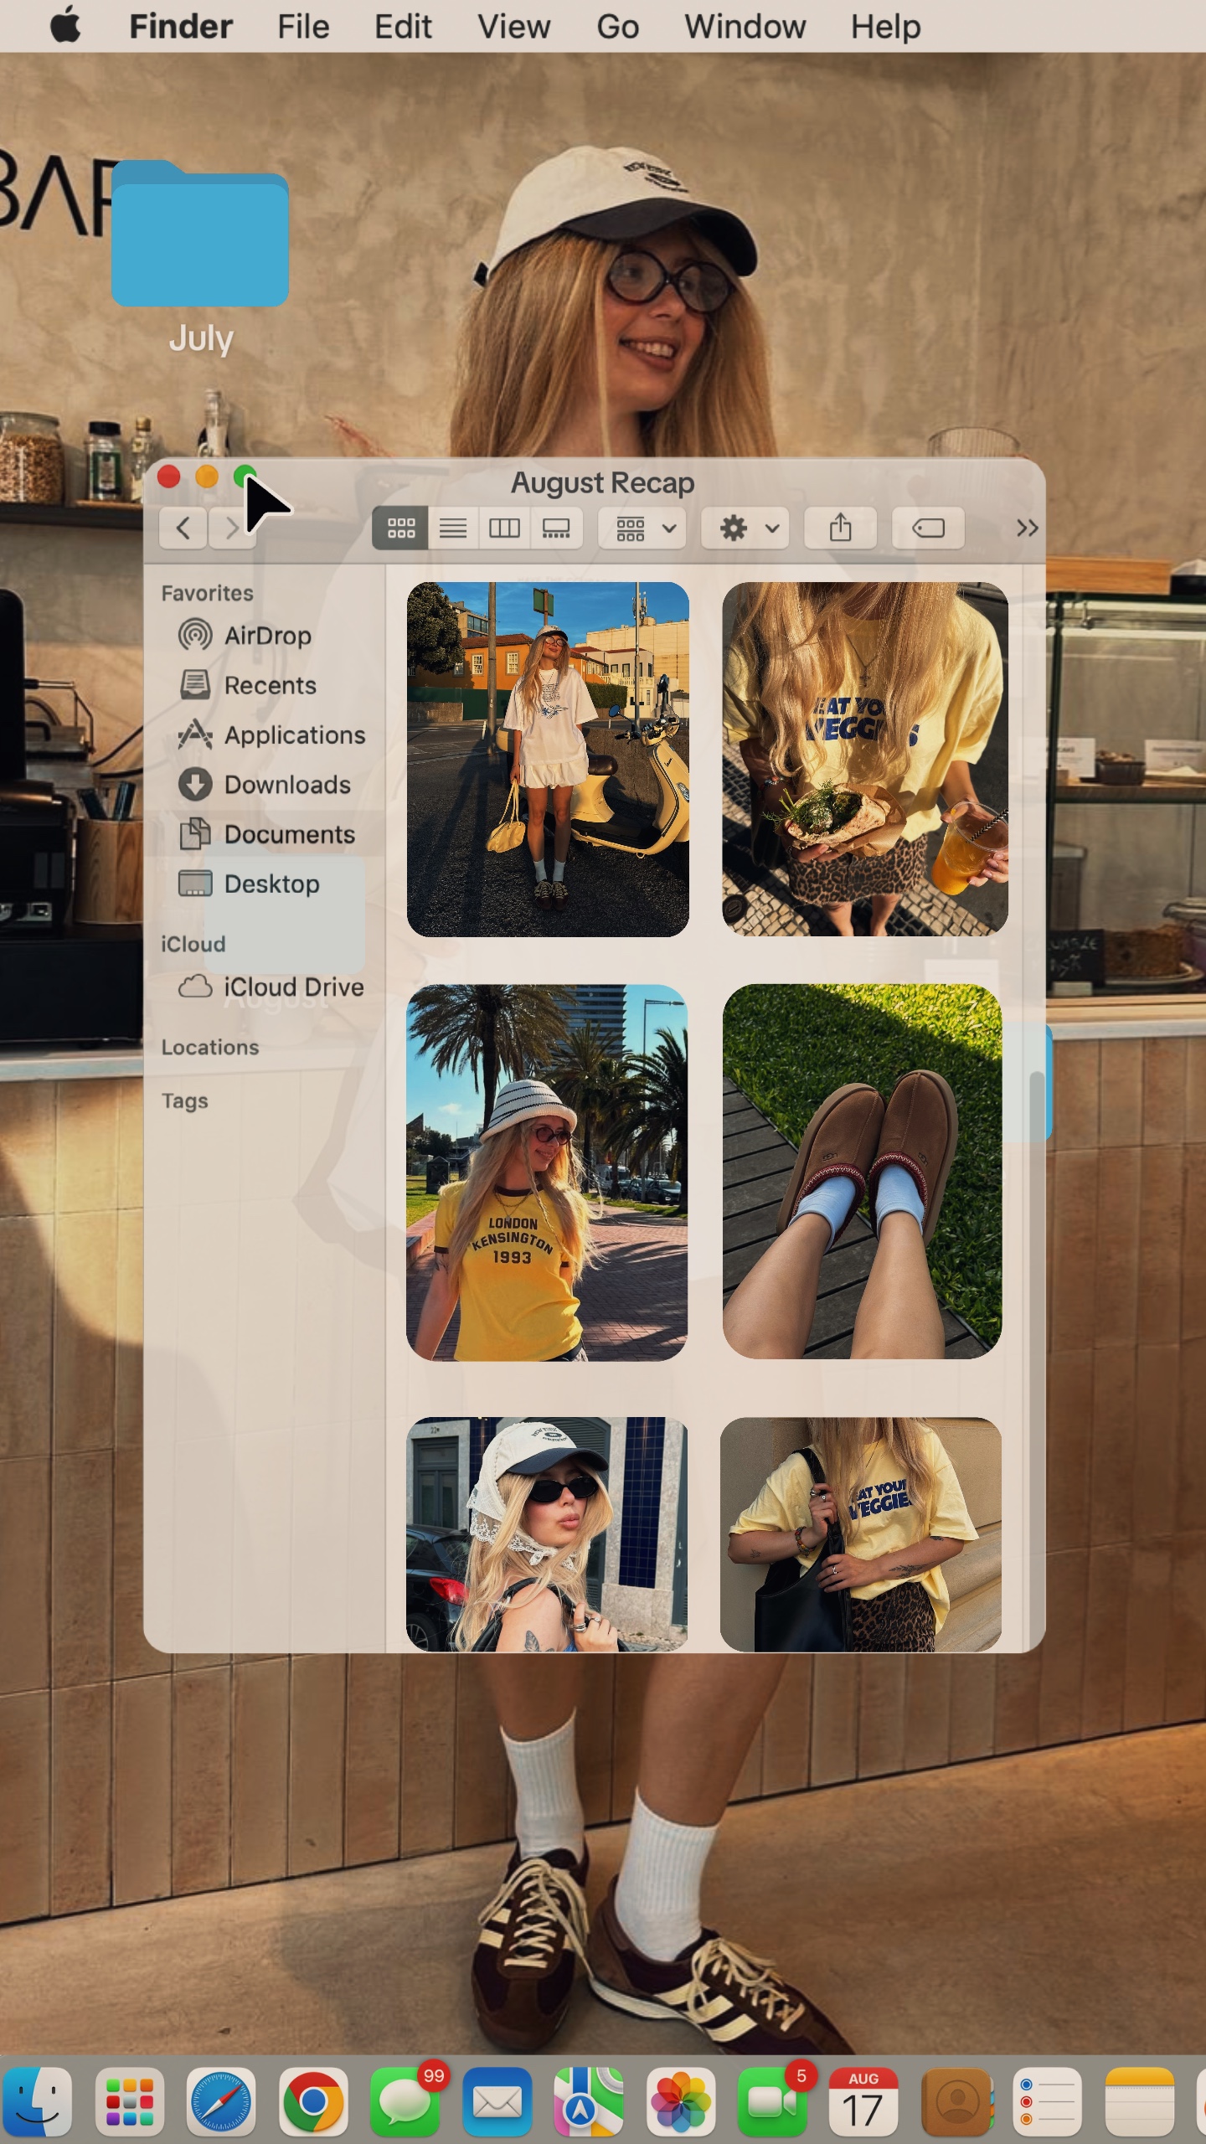Switch to icon view in Finder toolbar
The width and height of the screenshot is (1206, 2144).
(400, 528)
